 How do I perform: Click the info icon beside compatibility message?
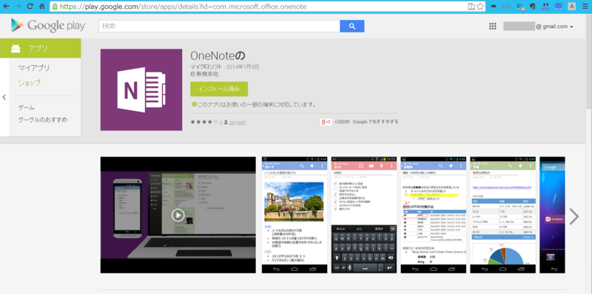tap(194, 104)
